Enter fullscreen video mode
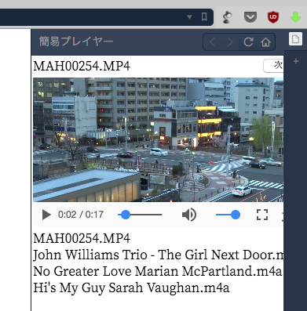Viewport: 307px width, 311px height. coord(262,215)
